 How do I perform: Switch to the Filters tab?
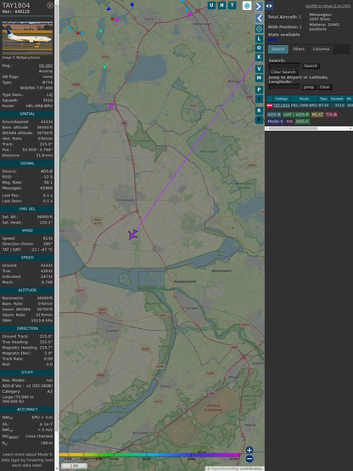click(x=299, y=49)
